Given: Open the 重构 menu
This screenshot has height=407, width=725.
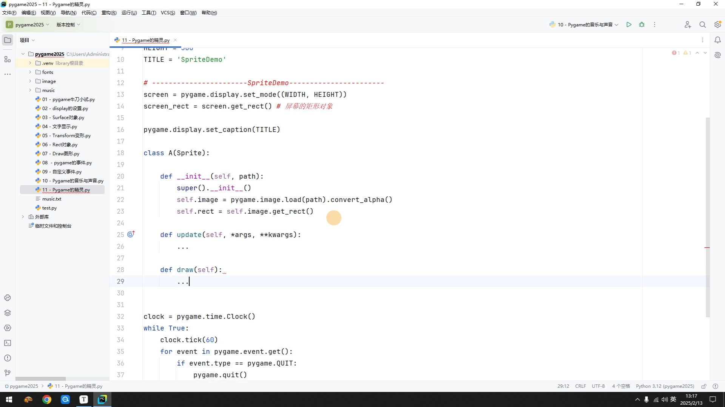Looking at the screenshot, I should click(109, 12).
